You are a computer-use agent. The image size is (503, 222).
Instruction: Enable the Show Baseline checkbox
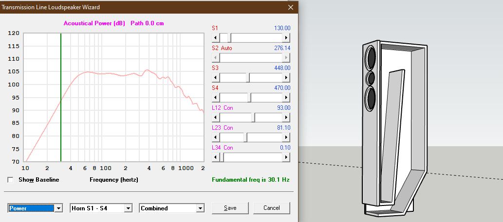pyautogui.click(x=10, y=180)
